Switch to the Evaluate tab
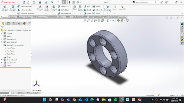 pyautogui.click(x=28, y=17)
